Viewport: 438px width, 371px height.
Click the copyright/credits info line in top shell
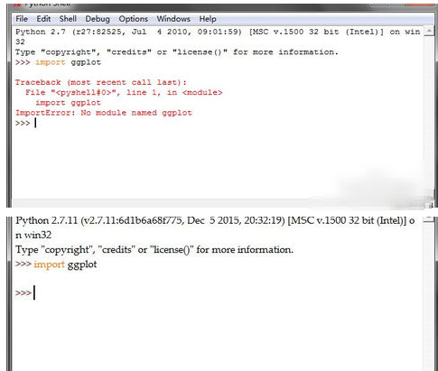(x=177, y=52)
